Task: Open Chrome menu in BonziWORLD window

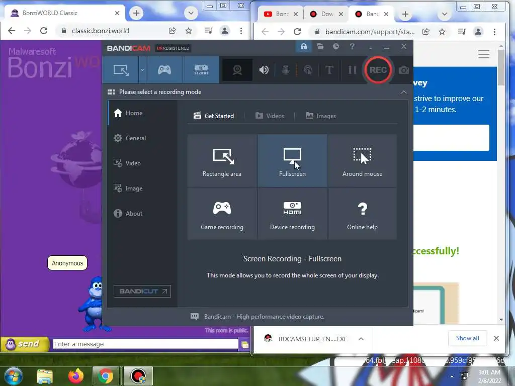Action: coord(241,31)
